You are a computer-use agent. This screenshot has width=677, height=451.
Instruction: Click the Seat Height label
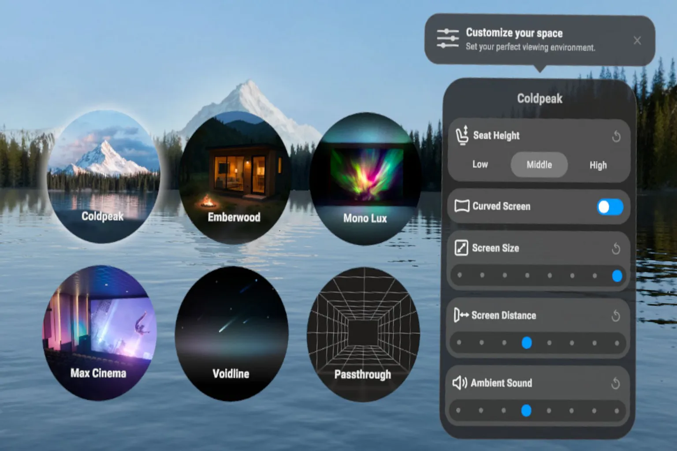(x=496, y=136)
